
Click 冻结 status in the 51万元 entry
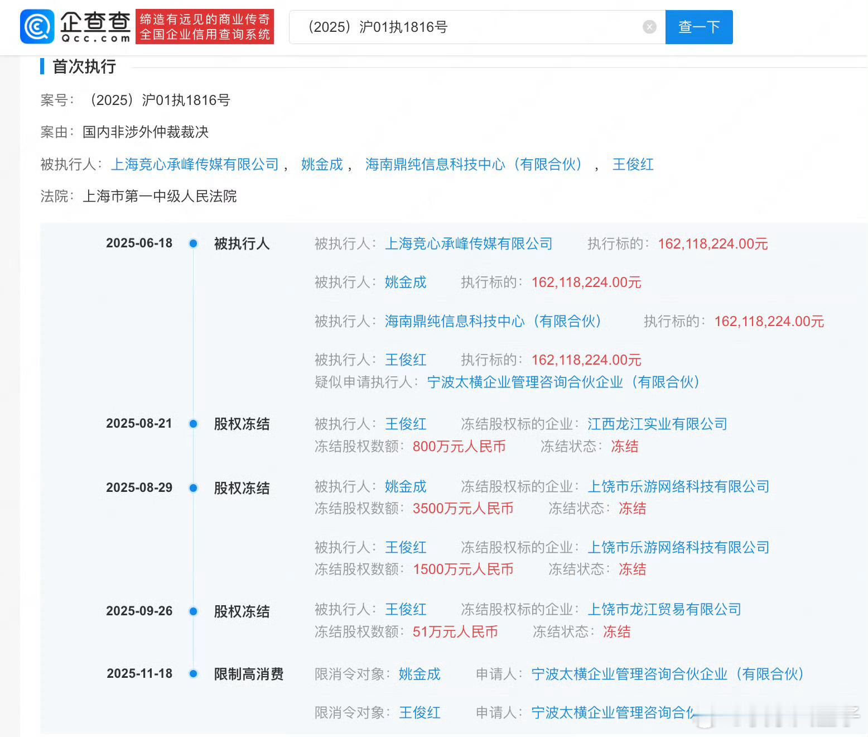pyautogui.click(x=617, y=631)
